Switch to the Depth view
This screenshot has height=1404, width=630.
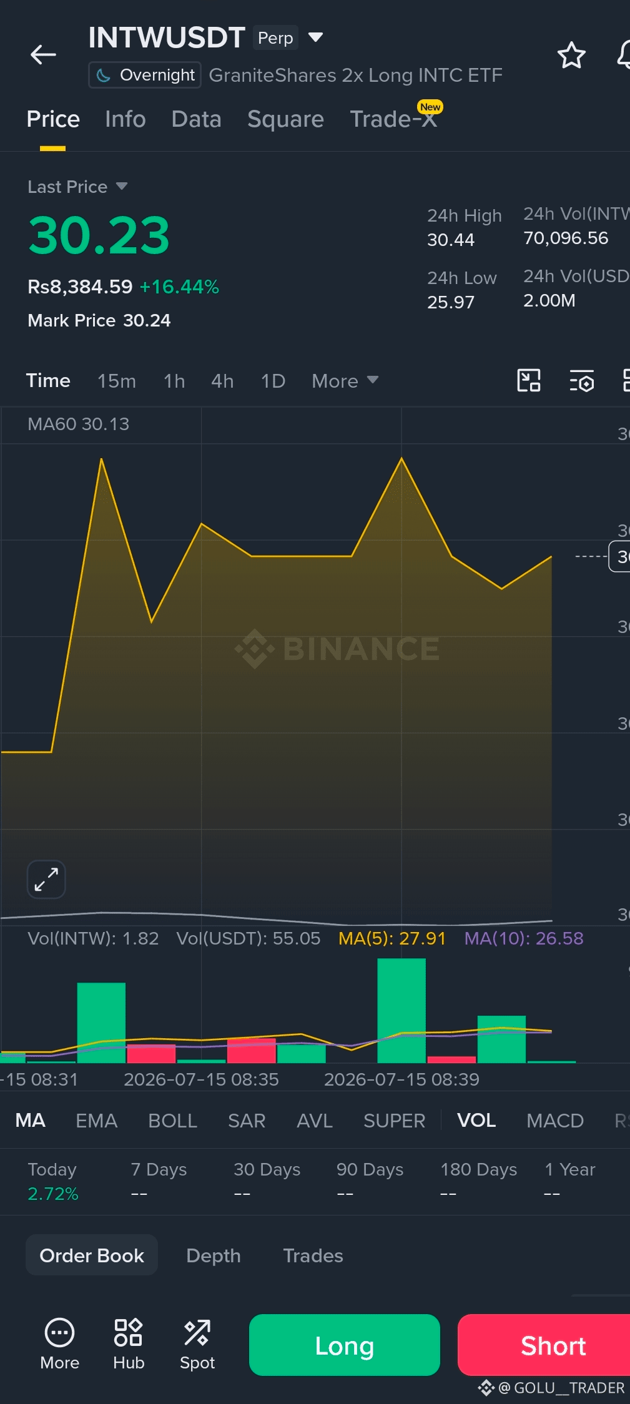click(214, 1255)
